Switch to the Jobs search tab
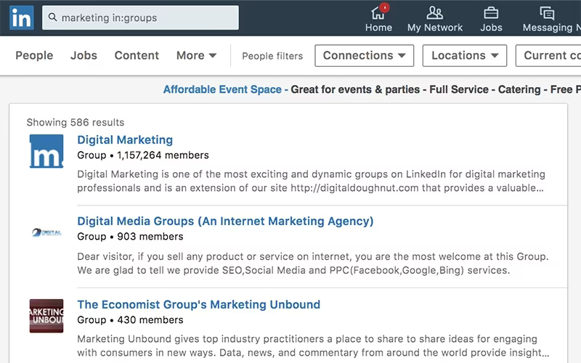The image size is (581, 363). coord(84,56)
